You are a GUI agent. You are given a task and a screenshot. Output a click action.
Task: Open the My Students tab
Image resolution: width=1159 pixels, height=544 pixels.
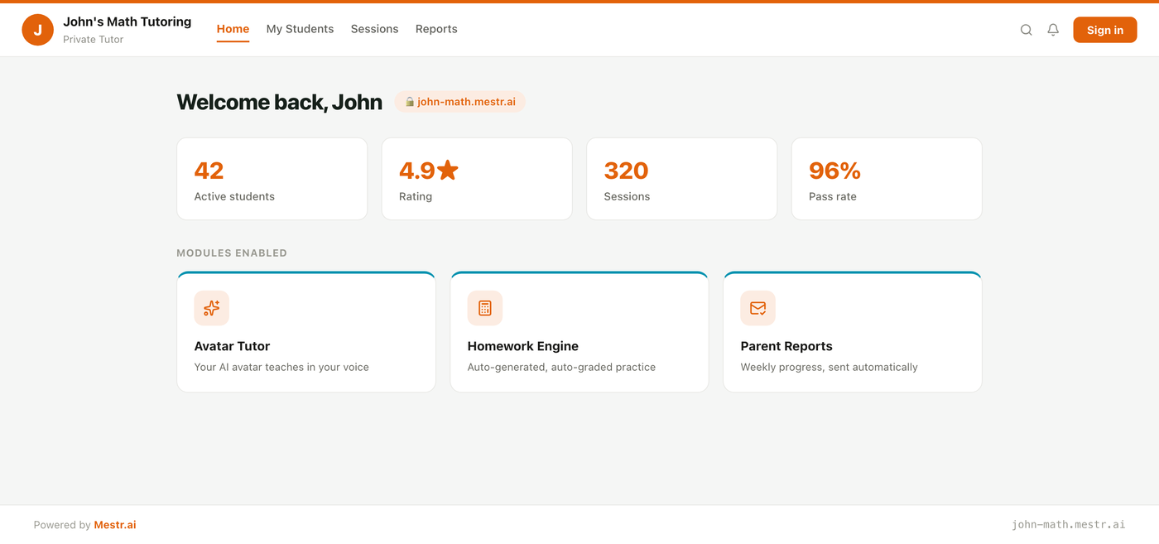[300, 29]
